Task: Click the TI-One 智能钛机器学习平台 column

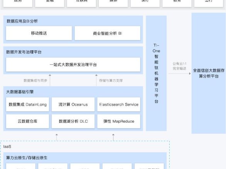Action: (x=156, y=73)
